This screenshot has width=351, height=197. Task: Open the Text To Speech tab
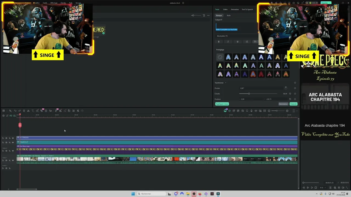point(247,9)
